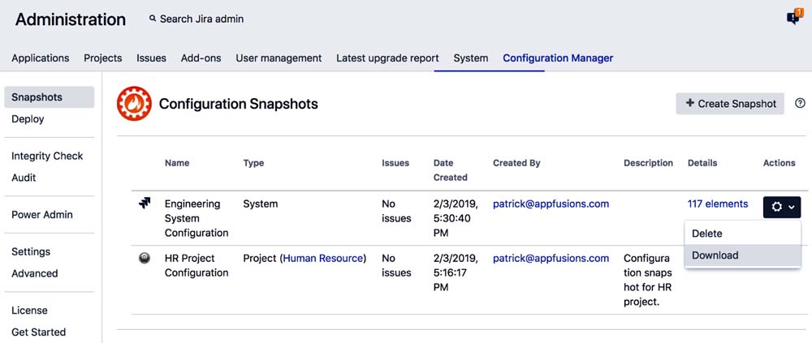The height and width of the screenshot is (343, 812).
Task: Click the Configuration Manager flame gear logo
Action: coord(133,104)
